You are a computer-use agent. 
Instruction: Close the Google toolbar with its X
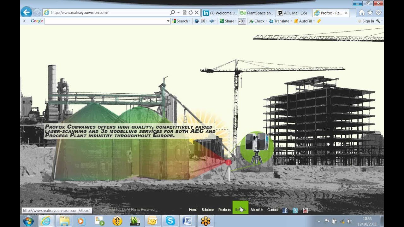point(24,21)
